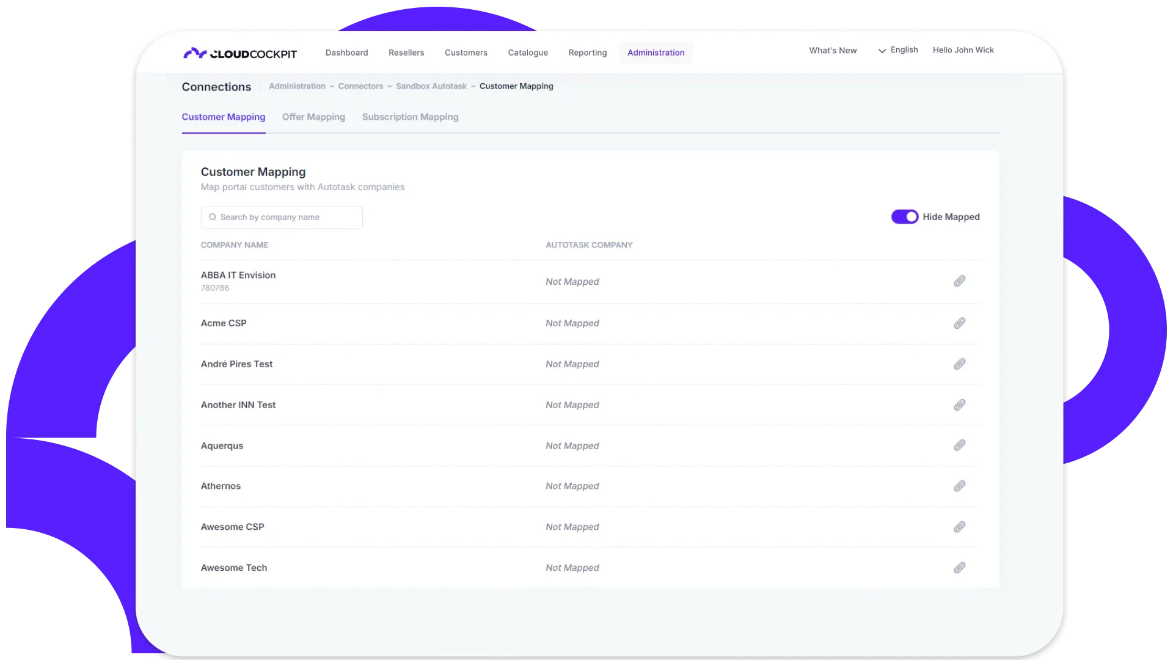
Task: Click the link icon for ABBA IT Envision
Action: point(959,281)
